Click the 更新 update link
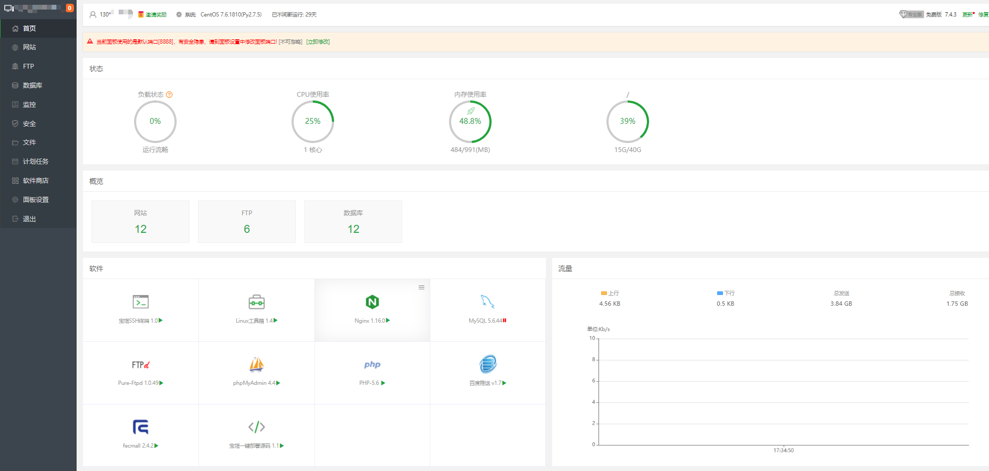989x471 pixels. (968, 14)
